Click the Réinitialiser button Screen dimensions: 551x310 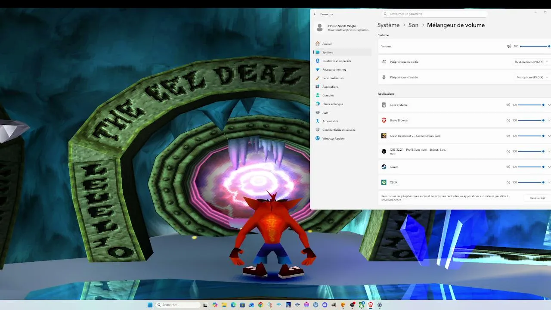pyautogui.click(x=537, y=198)
